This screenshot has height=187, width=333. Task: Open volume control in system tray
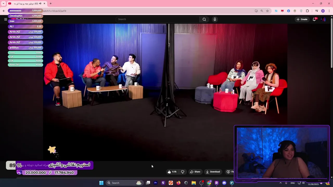click(x=303, y=183)
